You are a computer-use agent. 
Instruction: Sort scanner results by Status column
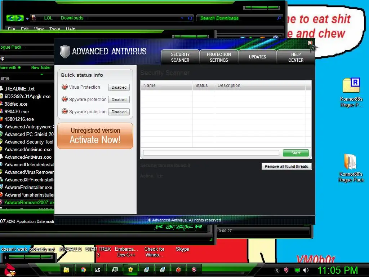(204, 85)
